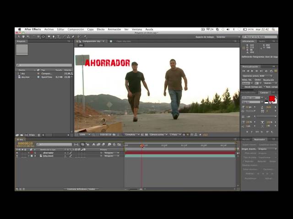Toggle All Caps in Character panel
The image size is (293, 219).
pyautogui.click(x=257, y=132)
